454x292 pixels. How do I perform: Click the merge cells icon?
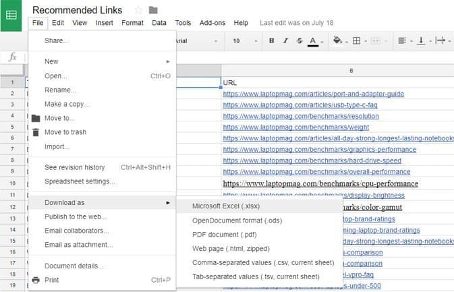376,41
